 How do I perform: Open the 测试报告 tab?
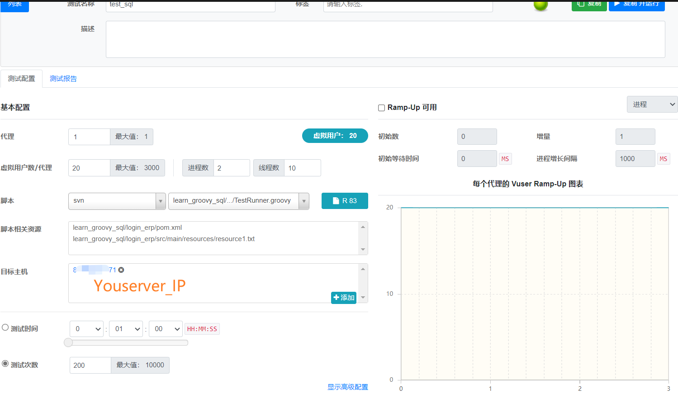(x=63, y=79)
